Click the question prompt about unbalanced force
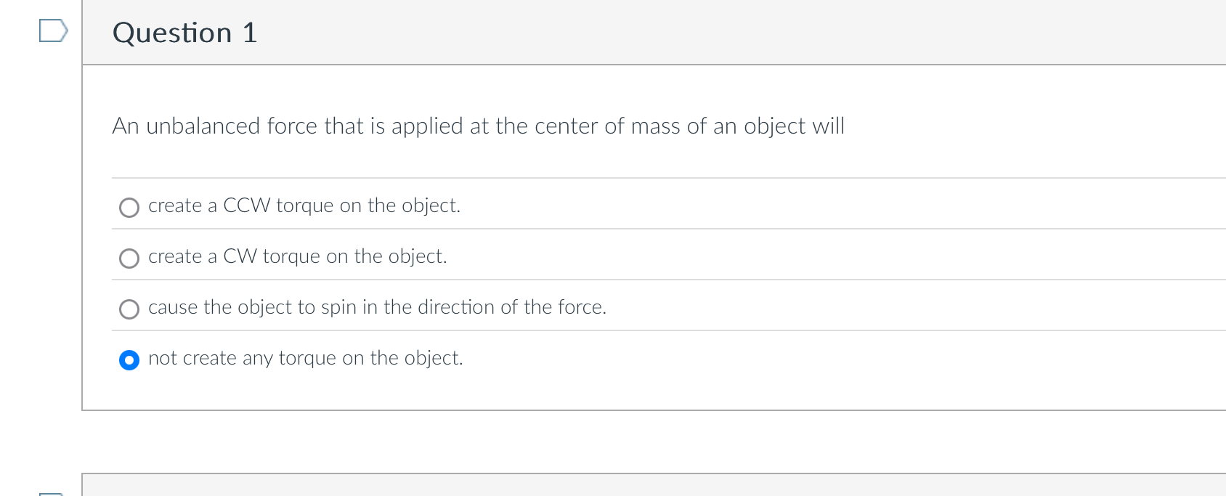 [478, 126]
